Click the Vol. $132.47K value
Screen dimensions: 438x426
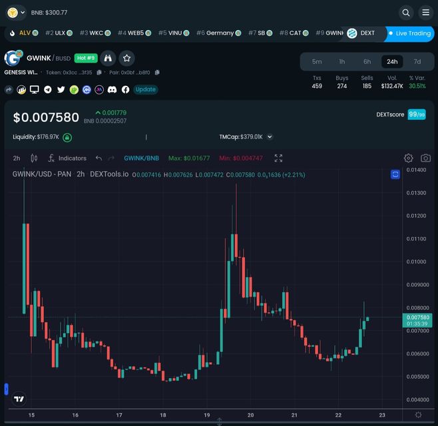[x=392, y=86]
